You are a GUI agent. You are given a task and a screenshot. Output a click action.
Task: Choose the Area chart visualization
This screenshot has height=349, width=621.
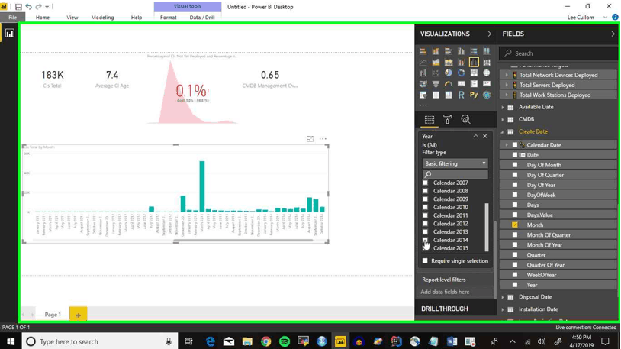(x=436, y=63)
